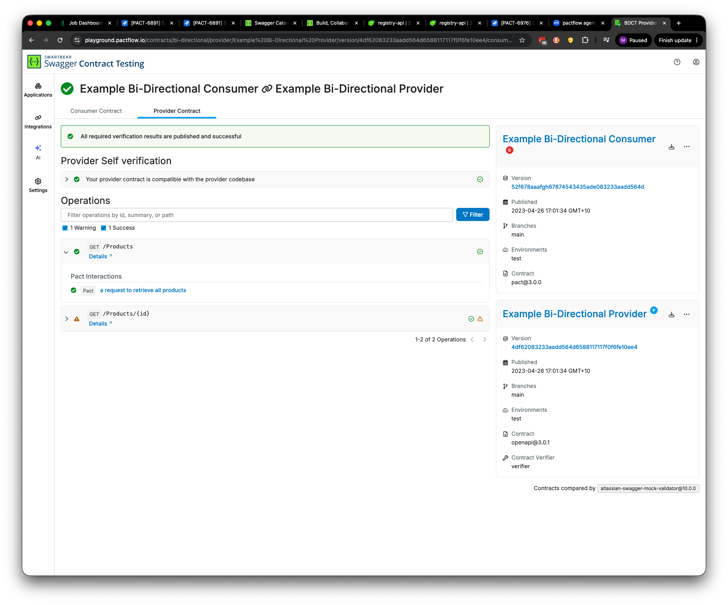Click the blue P provider badge
Viewport: 728px width, 605px height.
(654, 310)
